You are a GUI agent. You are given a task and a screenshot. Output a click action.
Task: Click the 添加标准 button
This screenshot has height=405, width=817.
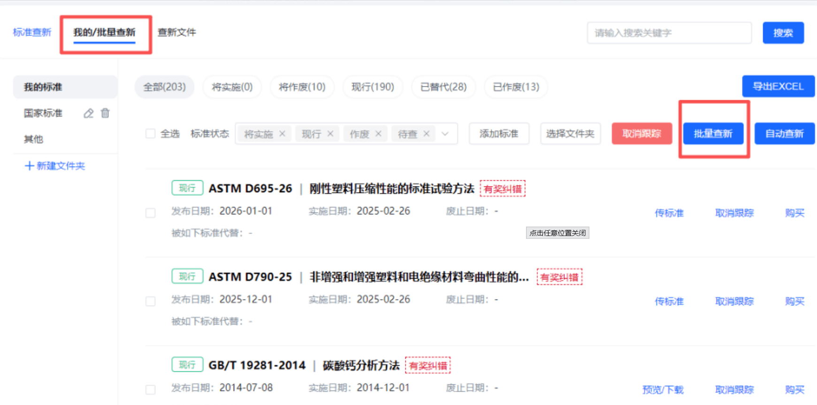coord(499,133)
